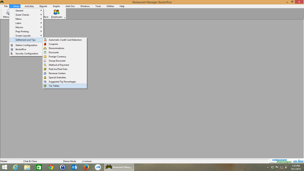
Task: Choose Foreign Currency menu entry
Action: (65, 56)
